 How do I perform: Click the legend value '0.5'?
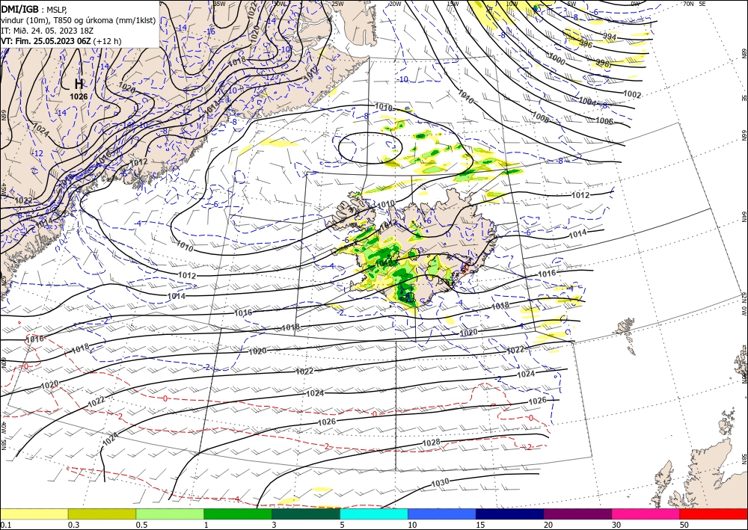(x=141, y=525)
